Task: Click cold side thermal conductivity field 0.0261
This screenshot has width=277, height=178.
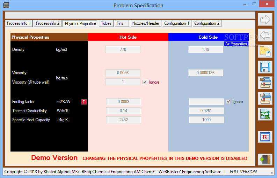Action: pos(206,111)
